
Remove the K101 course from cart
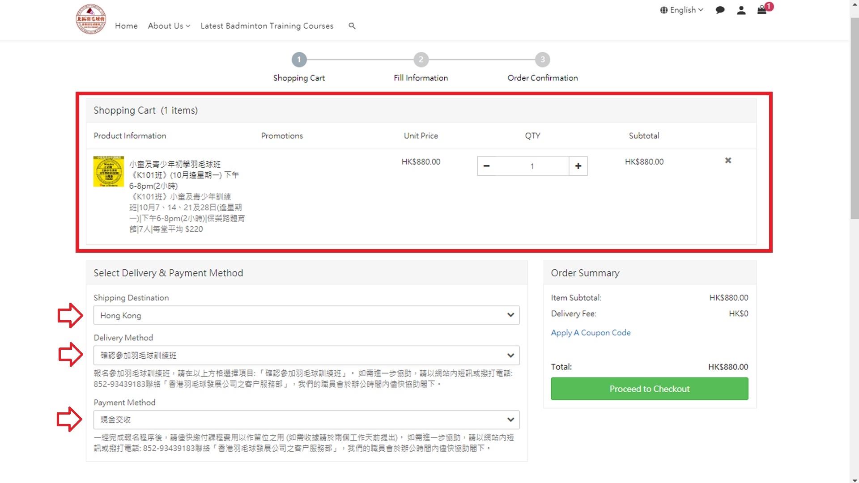tap(728, 161)
